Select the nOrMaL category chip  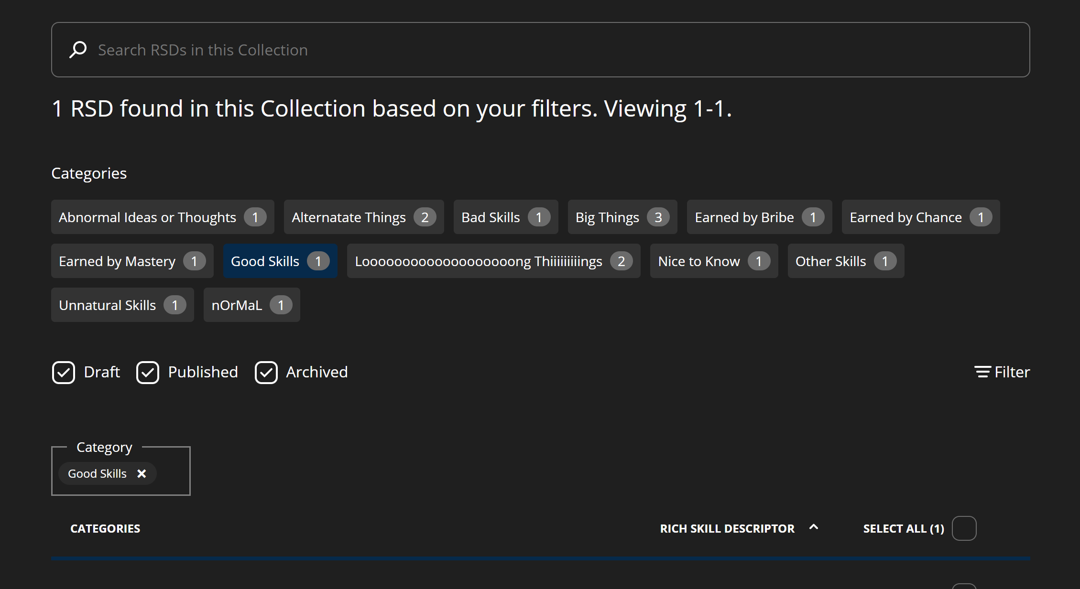click(251, 305)
